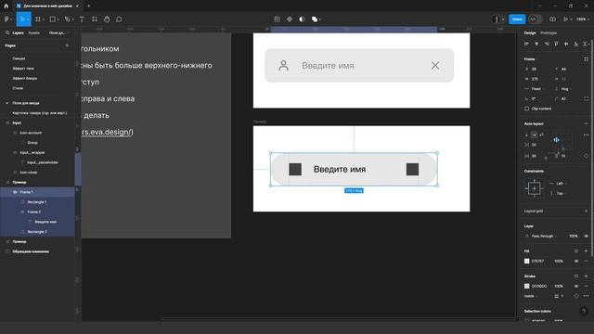594x334 pixels.
Task: Remove the fill with minus icon
Action: [x=586, y=261]
